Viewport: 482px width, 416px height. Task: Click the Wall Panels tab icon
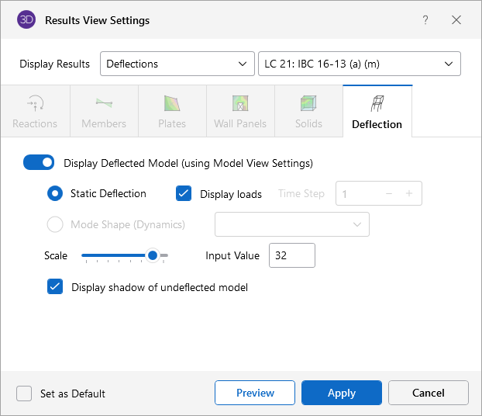coord(240,102)
